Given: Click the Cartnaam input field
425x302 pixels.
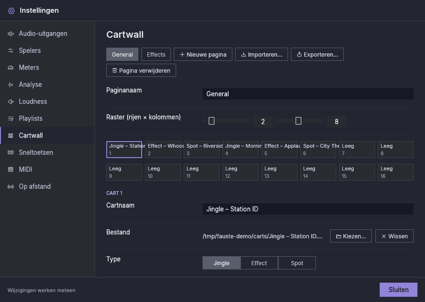Looking at the screenshot, I should [x=308, y=209].
